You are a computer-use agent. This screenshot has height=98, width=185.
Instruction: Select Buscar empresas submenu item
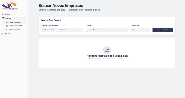coord(16,22)
